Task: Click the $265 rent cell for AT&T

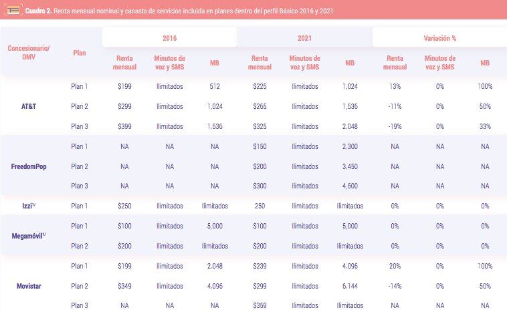Action: (x=260, y=106)
